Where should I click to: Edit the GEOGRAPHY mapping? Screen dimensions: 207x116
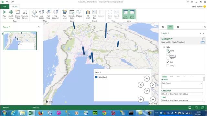pyautogui.click(x=203, y=39)
